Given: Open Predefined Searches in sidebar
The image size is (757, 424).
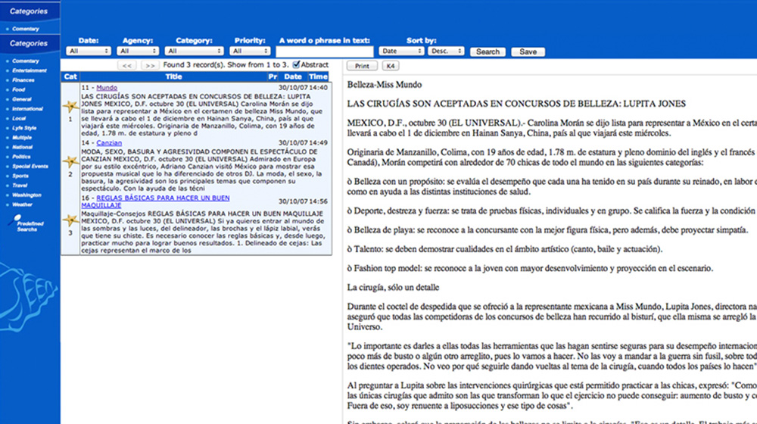Looking at the screenshot, I should click(x=30, y=226).
